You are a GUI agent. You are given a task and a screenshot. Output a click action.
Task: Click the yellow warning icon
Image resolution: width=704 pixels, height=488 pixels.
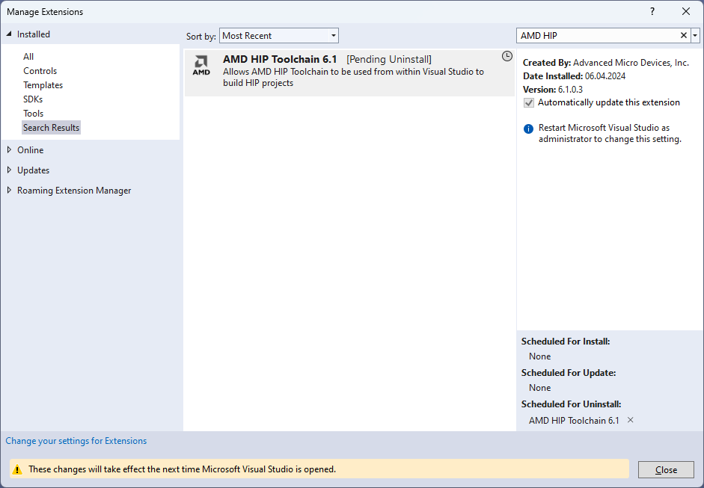pyautogui.click(x=16, y=469)
